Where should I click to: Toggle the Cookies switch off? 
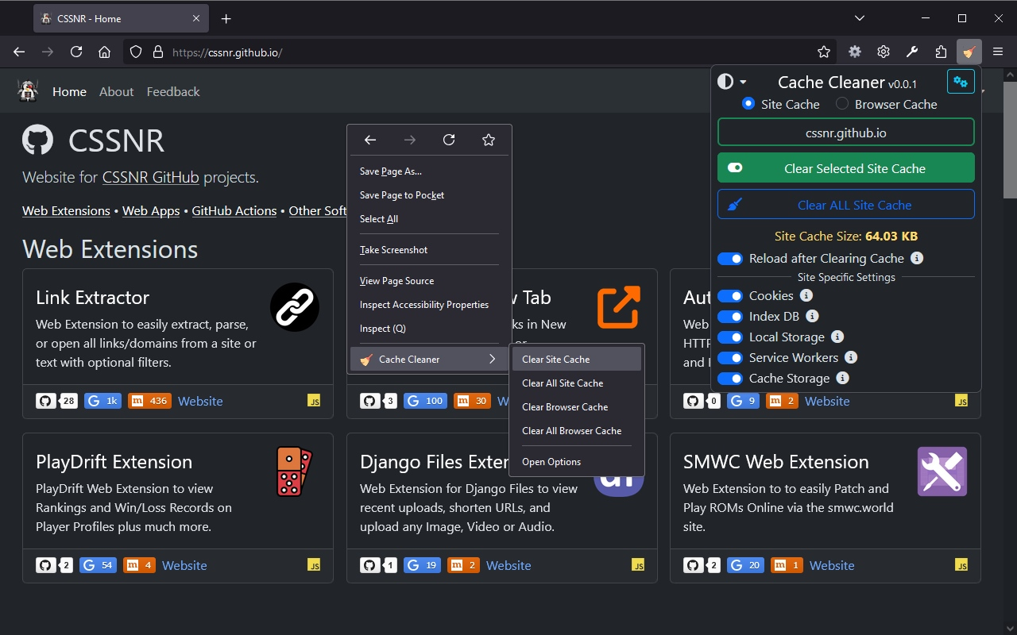pyautogui.click(x=730, y=296)
